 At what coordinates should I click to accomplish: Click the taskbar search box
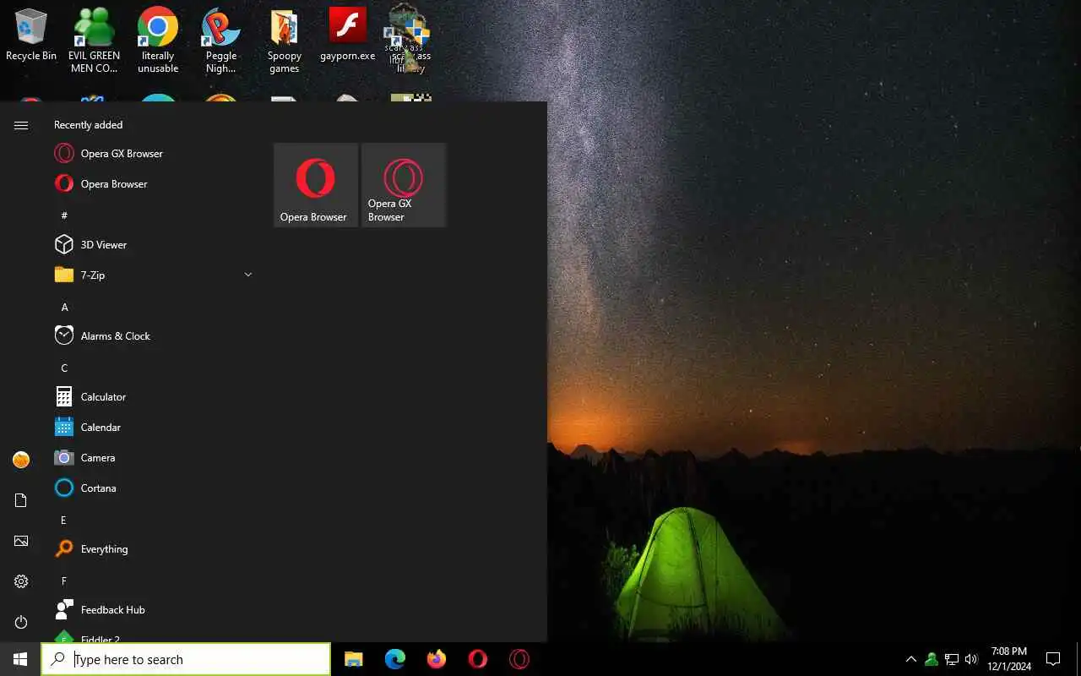[186, 659]
